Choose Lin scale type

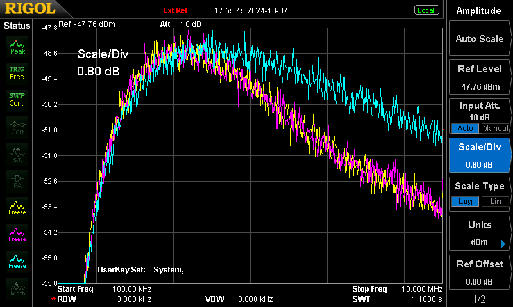click(x=495, y=201)
